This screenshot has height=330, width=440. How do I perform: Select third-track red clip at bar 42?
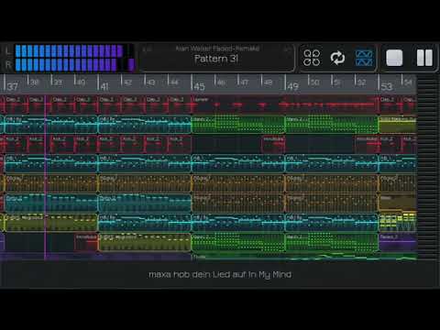click(x=133, y=144)
